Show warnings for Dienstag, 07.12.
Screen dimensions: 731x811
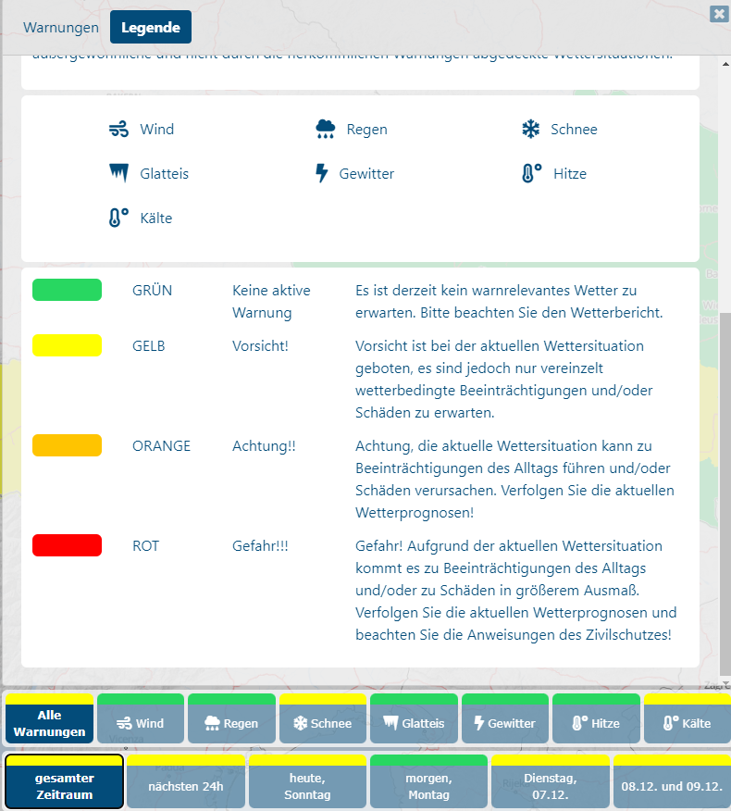pos(551,781)
